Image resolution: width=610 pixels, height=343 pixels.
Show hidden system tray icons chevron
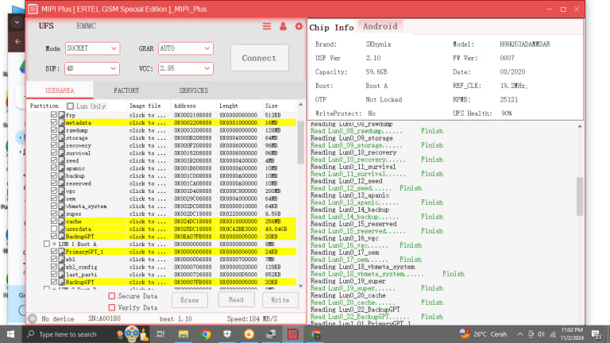pos(520,334)
